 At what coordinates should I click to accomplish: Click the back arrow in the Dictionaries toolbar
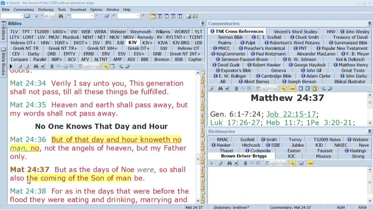coord(212,163)
